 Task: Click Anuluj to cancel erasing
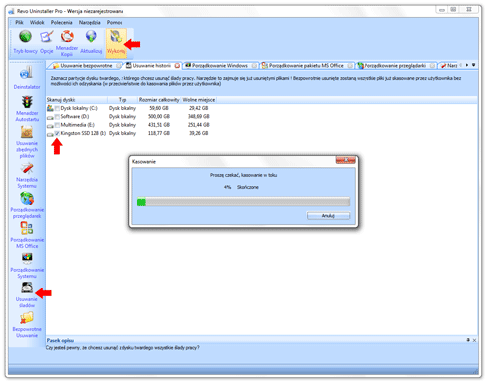point(328,216)
